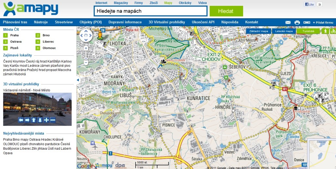
Task: Switch to the Firmy search tab
Action: 139,3
